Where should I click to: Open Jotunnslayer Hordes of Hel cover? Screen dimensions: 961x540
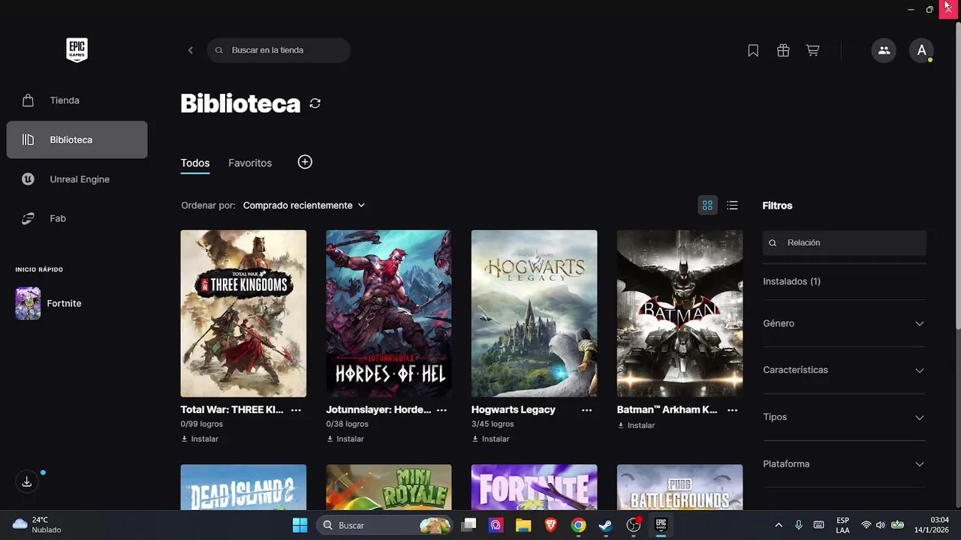(389, 313)
